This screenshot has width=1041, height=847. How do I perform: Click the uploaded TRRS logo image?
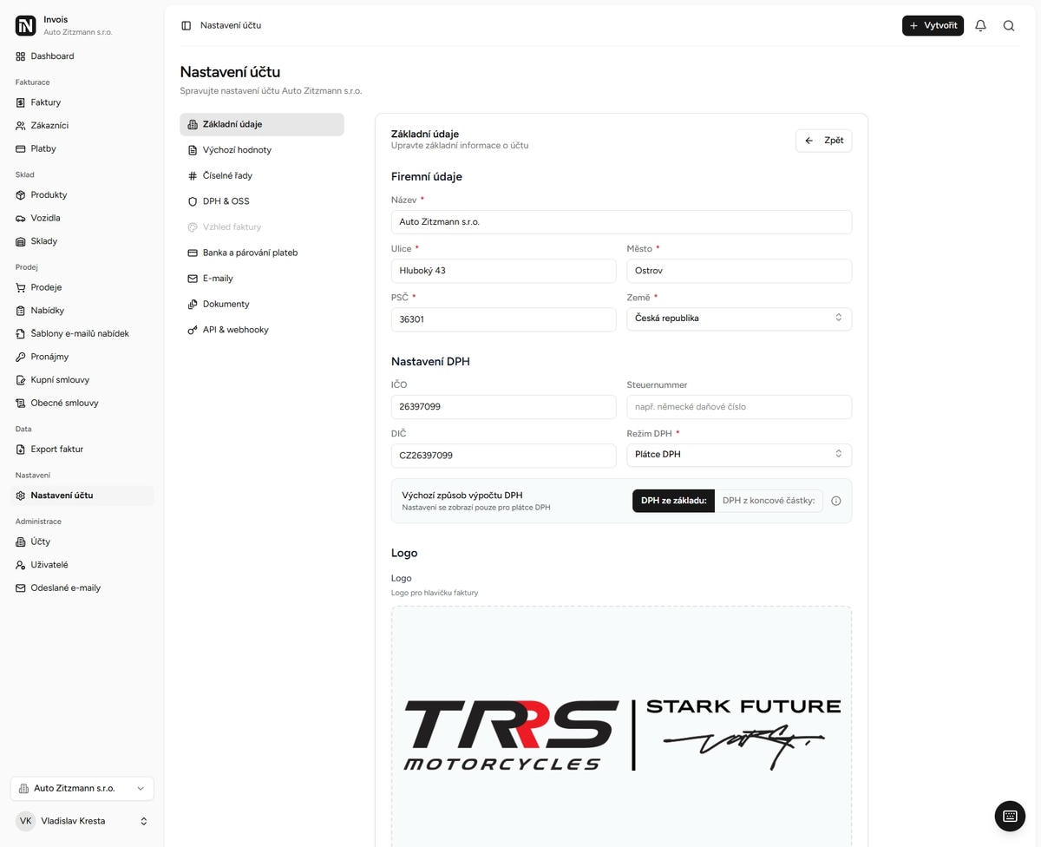tap(621, 735)
